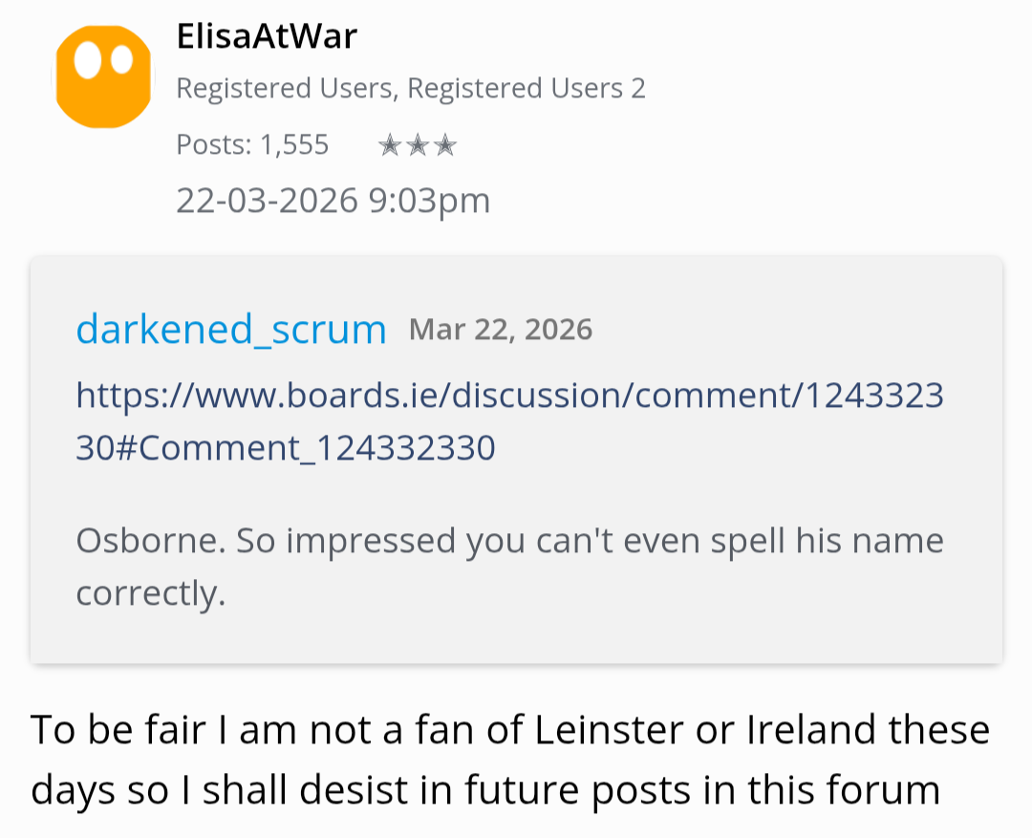Open darkened_scrum's profile
1032x838 pixels.
(x=229, y=329)
